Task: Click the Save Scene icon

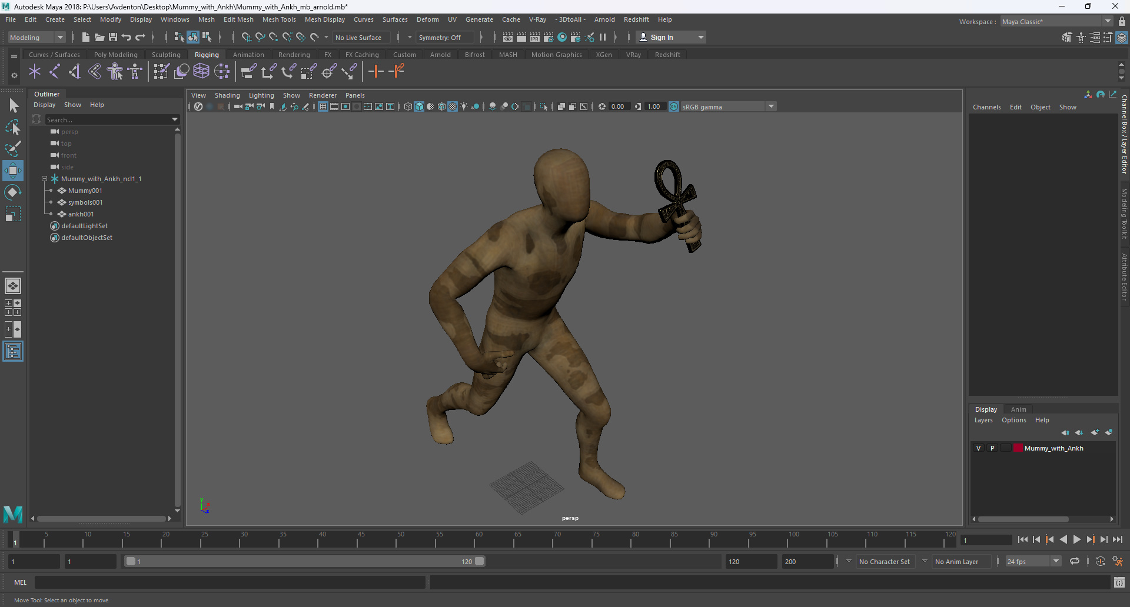Action: point(113,37)
